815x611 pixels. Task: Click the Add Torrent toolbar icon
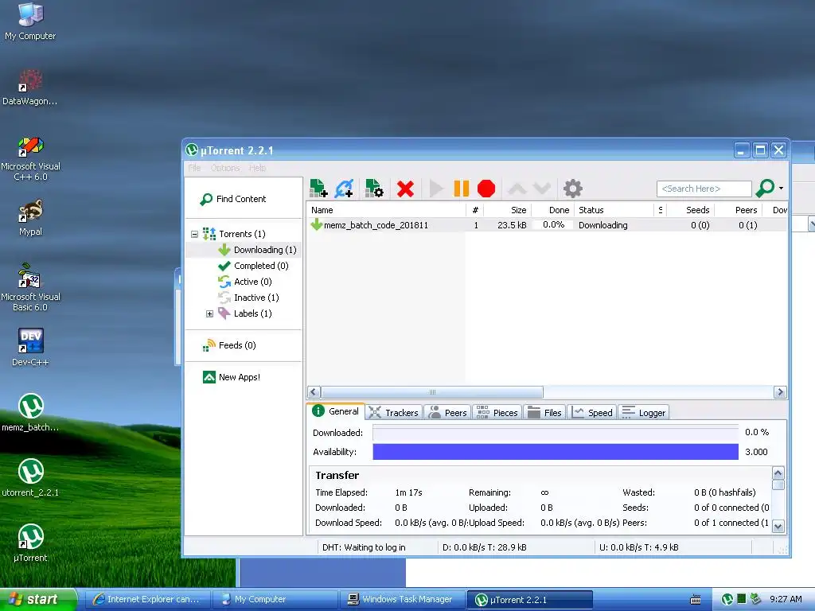pos(318,189)
